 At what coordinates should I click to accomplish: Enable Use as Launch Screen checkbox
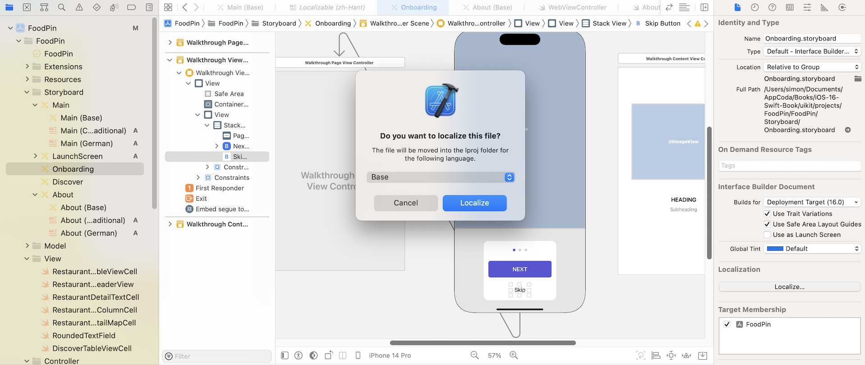[767, 234]
